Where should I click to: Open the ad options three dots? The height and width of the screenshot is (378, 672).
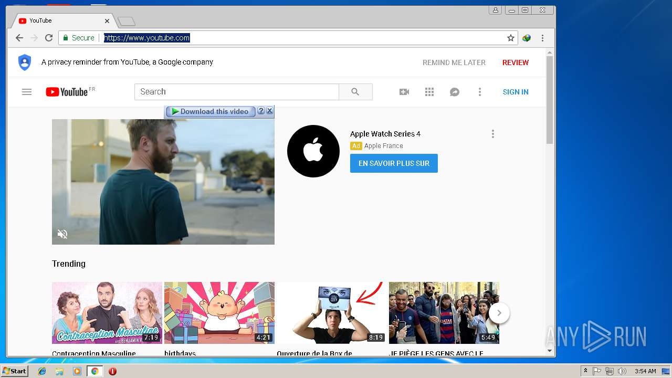pyautogui.click(x=492, y=134)
